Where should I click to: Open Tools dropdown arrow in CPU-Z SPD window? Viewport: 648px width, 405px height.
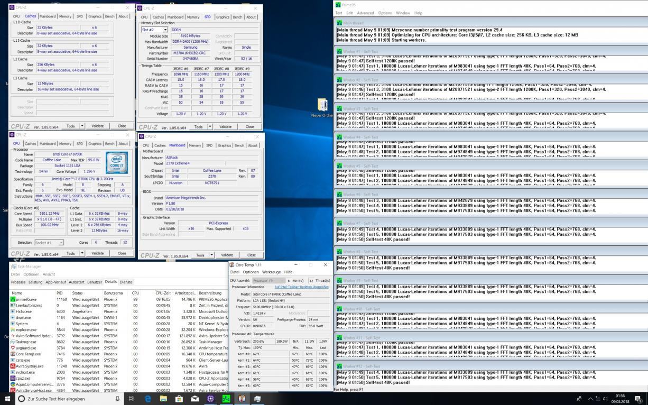[x=210, y=127]
